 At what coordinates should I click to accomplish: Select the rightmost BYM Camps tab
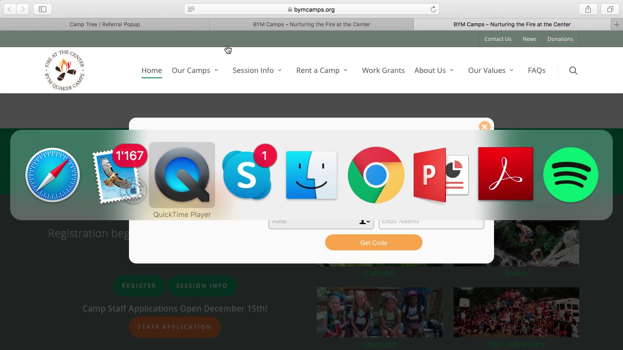pyautogui.click(x=512, y=24)
